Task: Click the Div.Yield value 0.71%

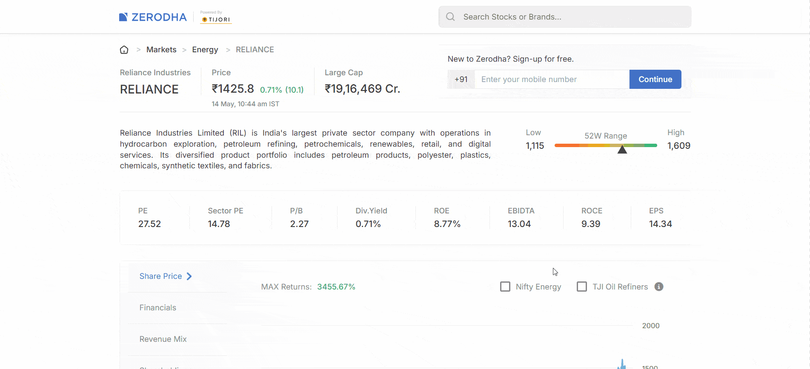Action: (x=368, y=224)
